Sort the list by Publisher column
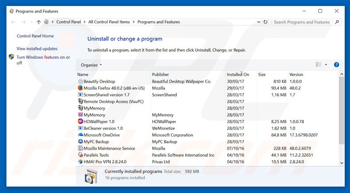The image size is (350, 193). pyautogui.click(x=160, y=75)
